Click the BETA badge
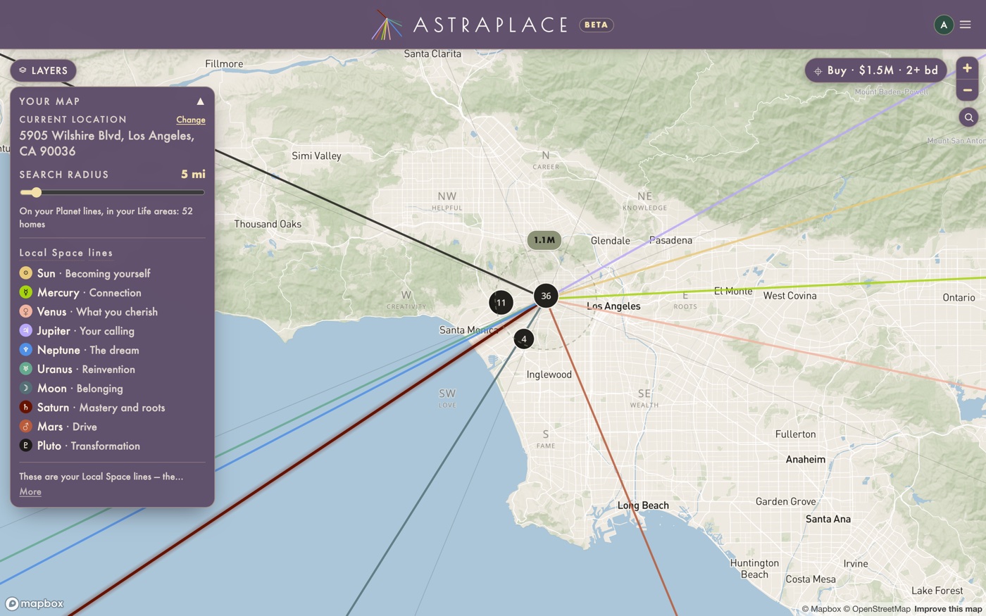 point(596,25)
